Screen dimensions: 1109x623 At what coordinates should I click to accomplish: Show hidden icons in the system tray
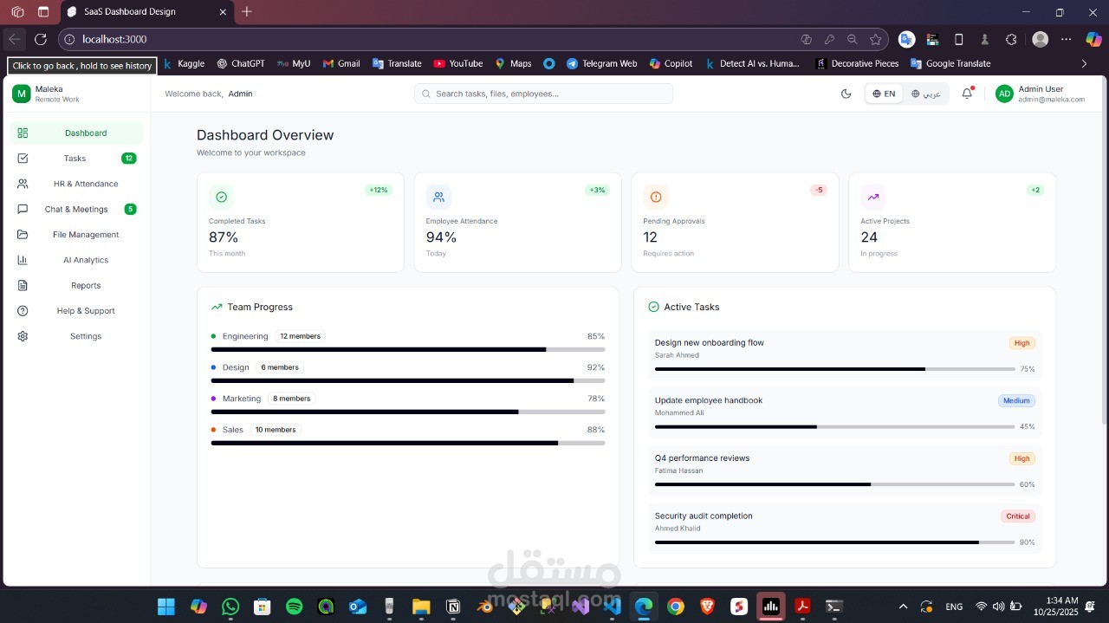click(x=904, y=607)
